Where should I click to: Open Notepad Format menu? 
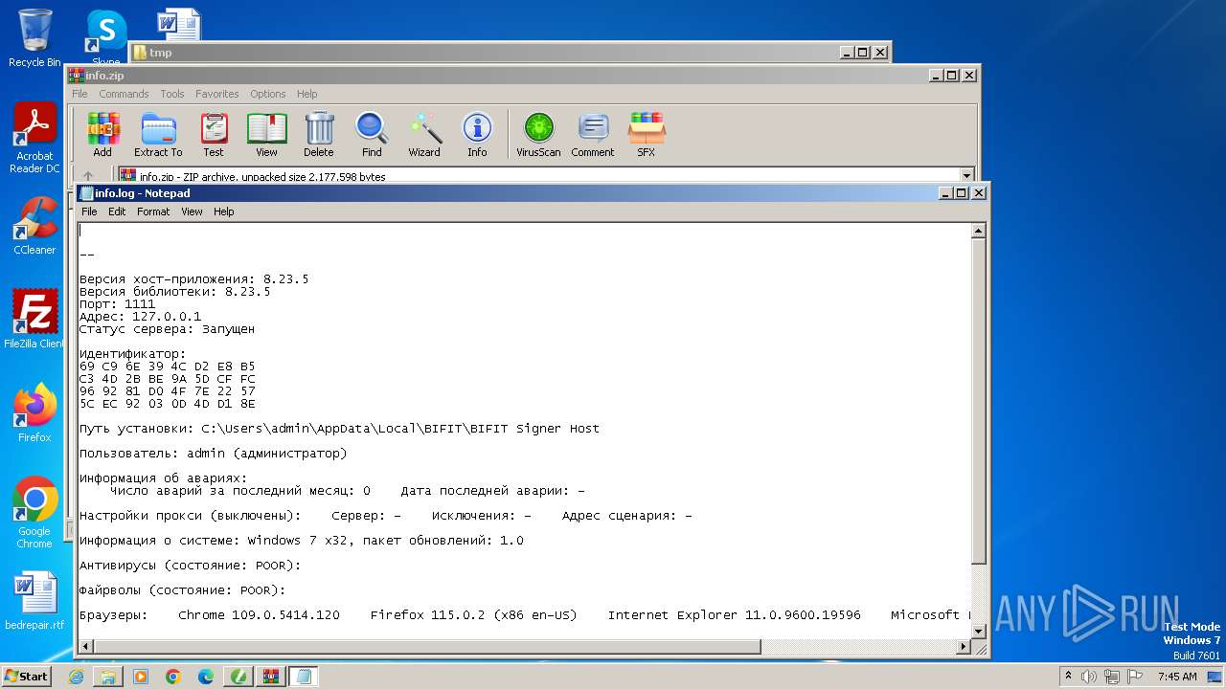[153, 211]
